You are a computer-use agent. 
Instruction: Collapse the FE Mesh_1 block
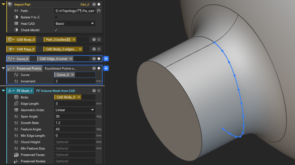[x=3, y=91]
